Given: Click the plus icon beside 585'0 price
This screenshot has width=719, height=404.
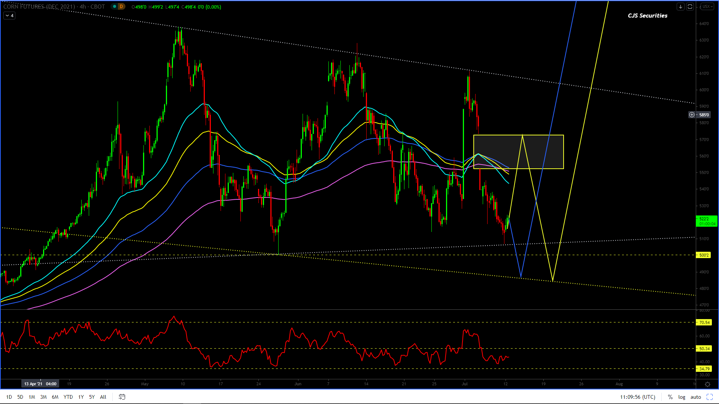Looking at the screenshot, I should (692, 115).
